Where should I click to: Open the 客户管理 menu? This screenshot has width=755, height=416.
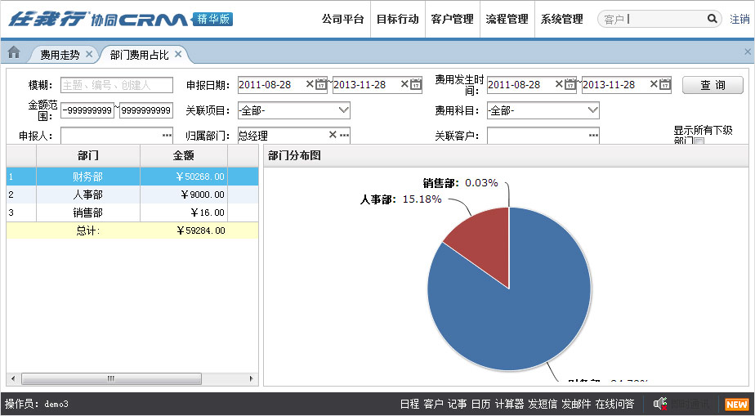[452, 19]
